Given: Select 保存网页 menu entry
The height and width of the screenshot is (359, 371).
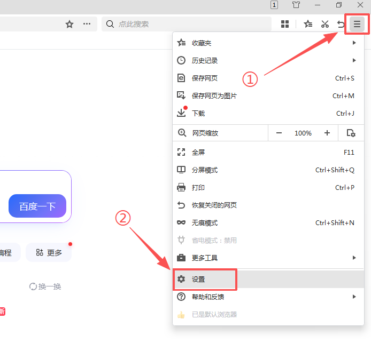Looking at the screenshot, I should pos(268,78).
